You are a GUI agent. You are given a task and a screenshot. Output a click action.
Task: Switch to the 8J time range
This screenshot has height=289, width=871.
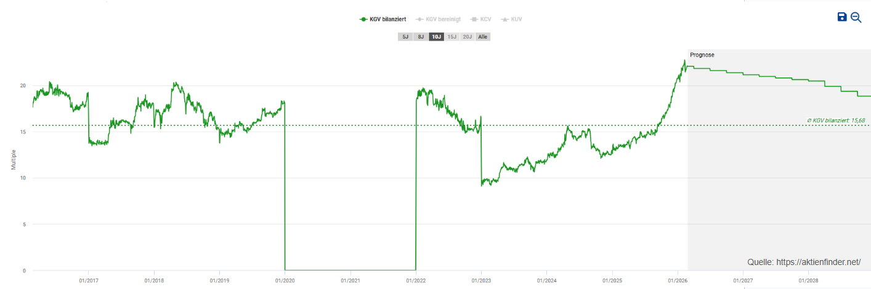[x=421, y=37]
